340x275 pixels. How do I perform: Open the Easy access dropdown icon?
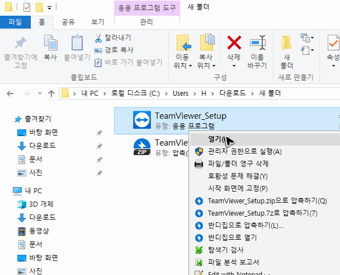click(307, 50)
